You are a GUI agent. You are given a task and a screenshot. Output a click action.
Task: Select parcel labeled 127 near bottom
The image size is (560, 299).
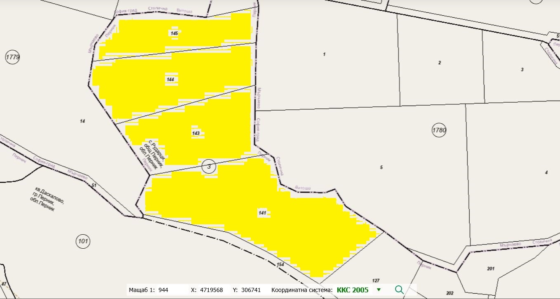click(x=375, y=280)
